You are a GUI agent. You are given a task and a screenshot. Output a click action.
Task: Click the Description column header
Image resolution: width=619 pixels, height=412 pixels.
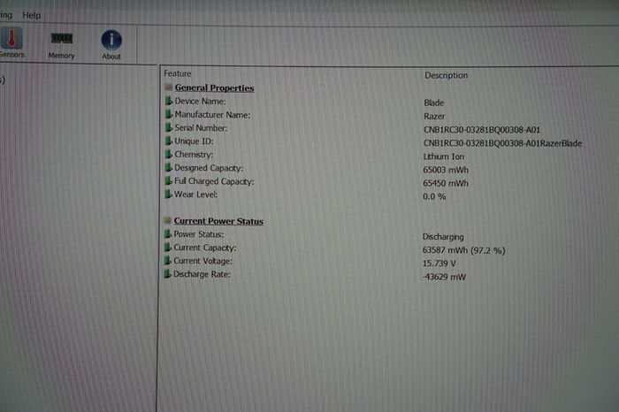click(x=446, y=75)
